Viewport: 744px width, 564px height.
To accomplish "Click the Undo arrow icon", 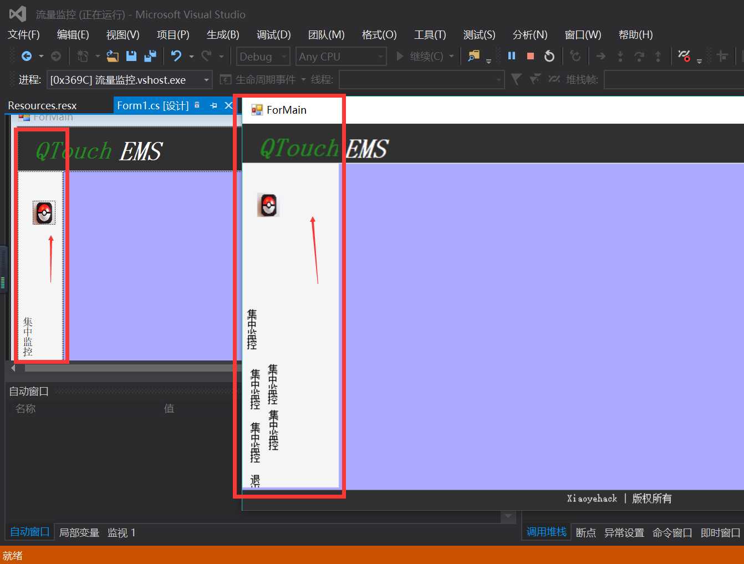I will click(176, 56).
